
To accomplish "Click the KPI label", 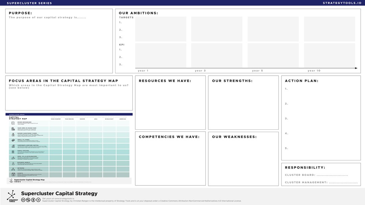I will click(x=122, y=45).
